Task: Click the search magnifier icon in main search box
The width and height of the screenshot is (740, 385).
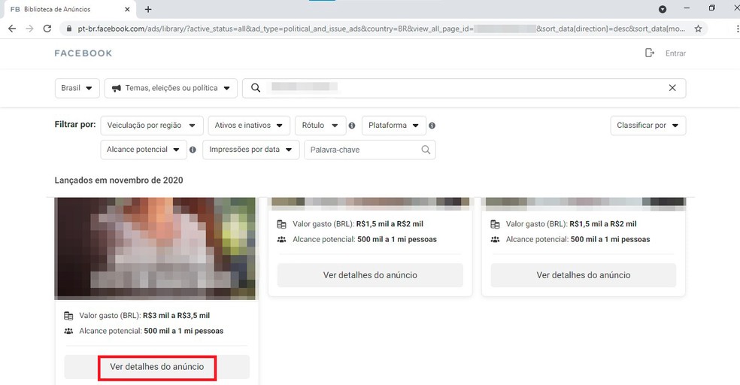Action: coord(256,88)
